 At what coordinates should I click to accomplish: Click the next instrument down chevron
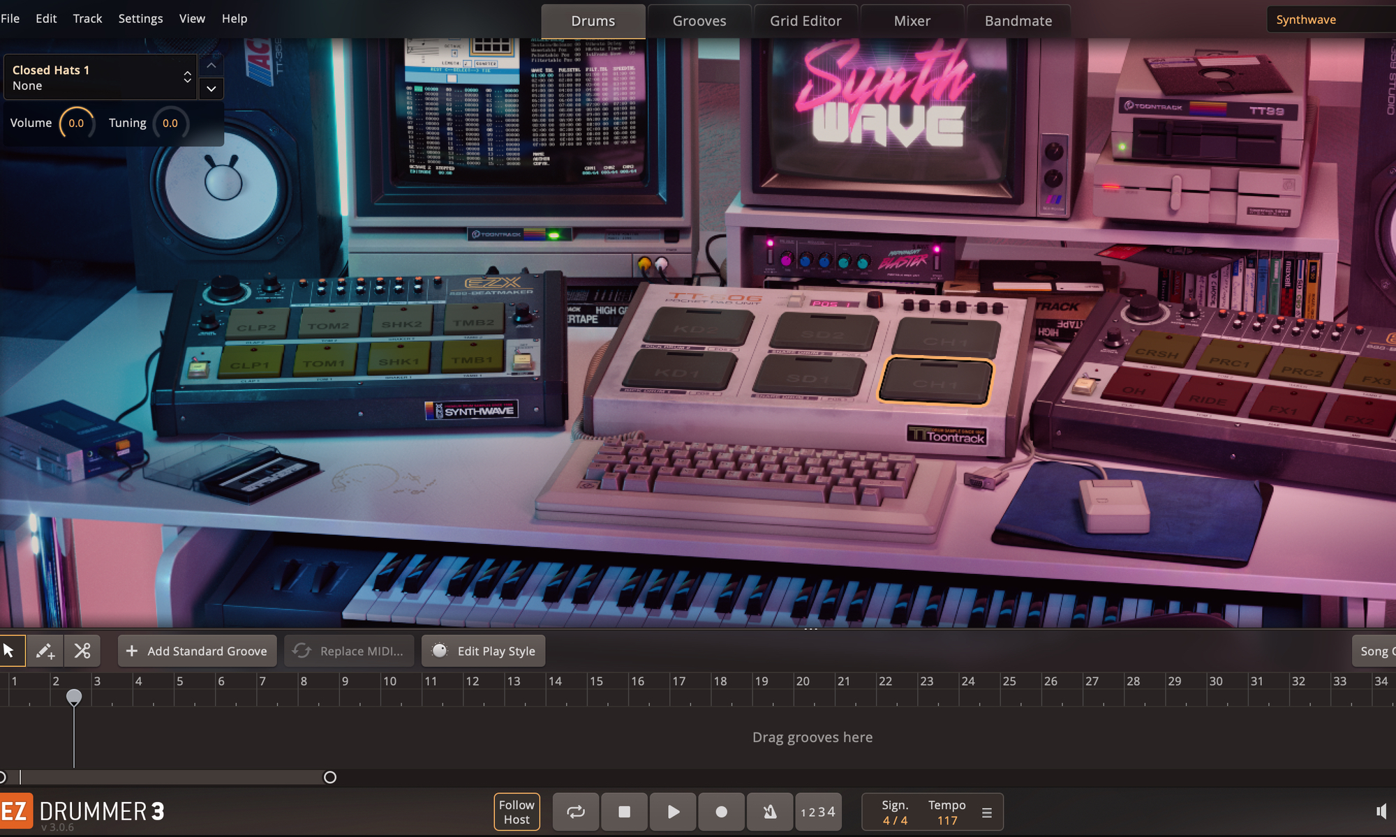click(211, 89)
